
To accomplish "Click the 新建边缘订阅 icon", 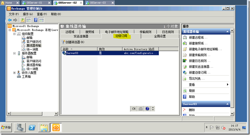I will [185, 72].
